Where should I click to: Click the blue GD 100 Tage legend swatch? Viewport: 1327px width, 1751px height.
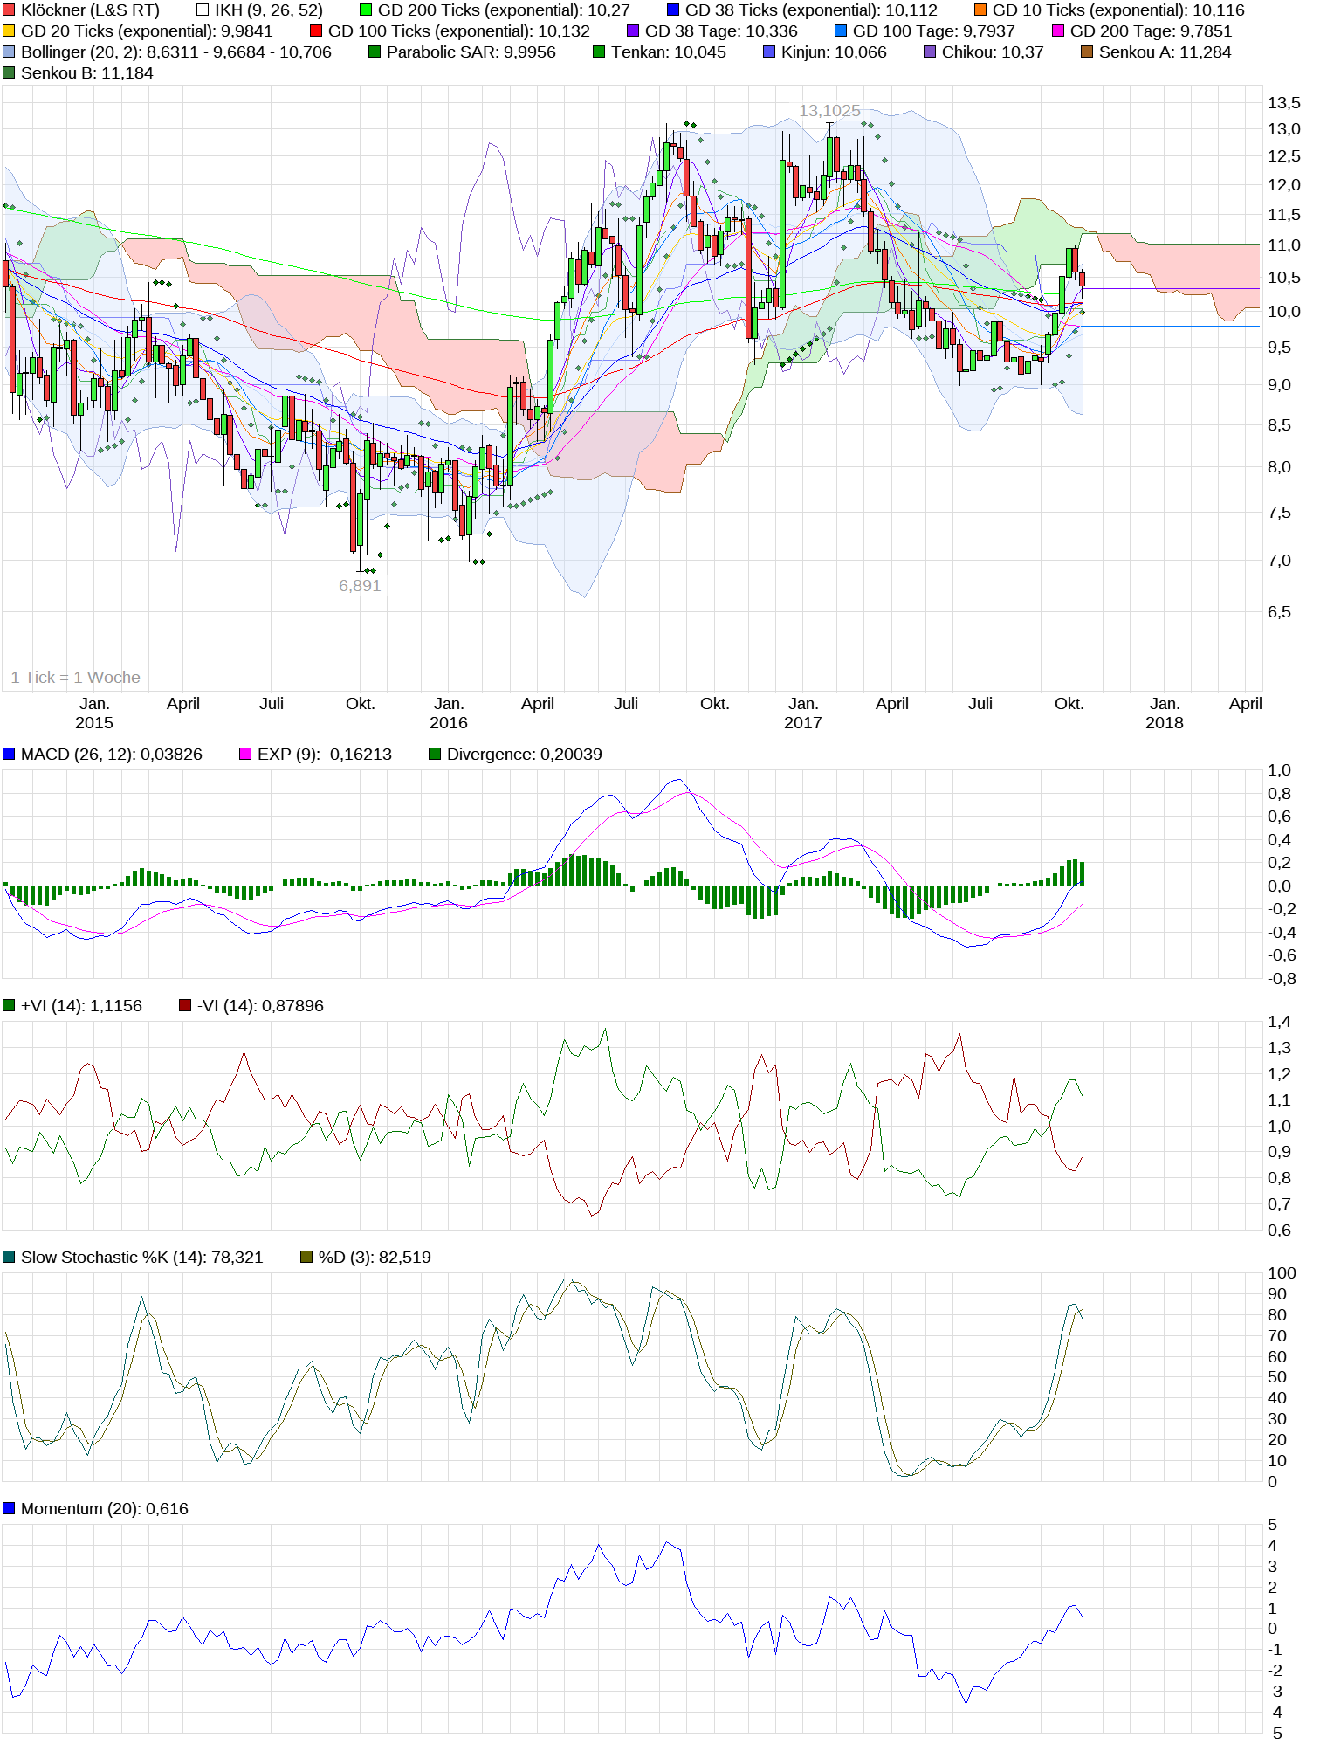point(841,31)
